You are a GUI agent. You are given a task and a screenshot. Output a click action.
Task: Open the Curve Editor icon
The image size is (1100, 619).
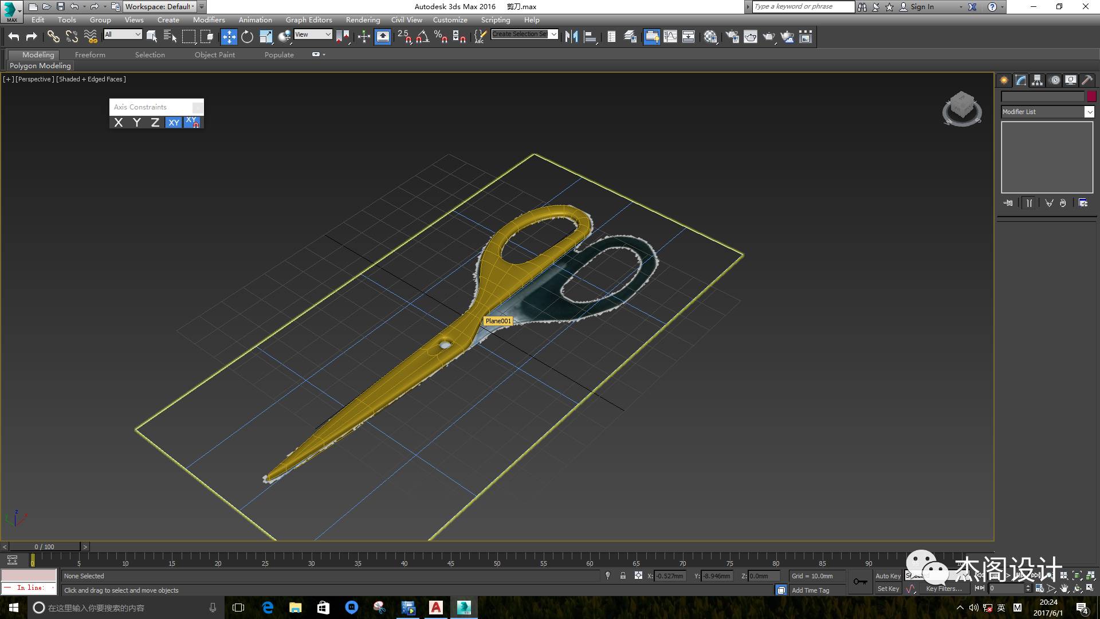click(670, 37)
